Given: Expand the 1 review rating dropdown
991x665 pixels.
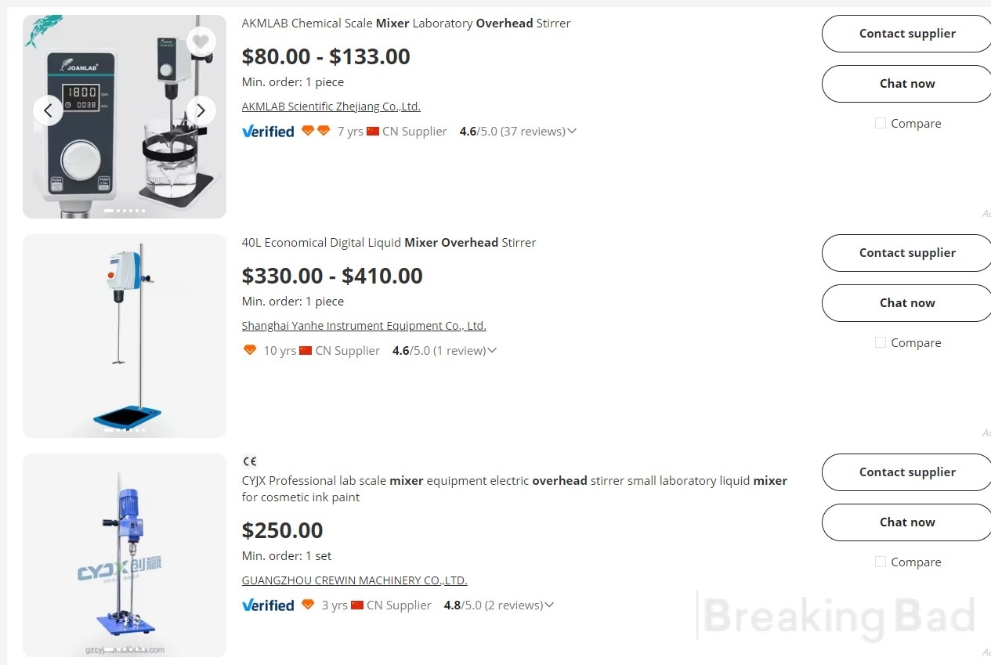Looking at the screenshot, I should pyautogui.click(x=492, y=351).
